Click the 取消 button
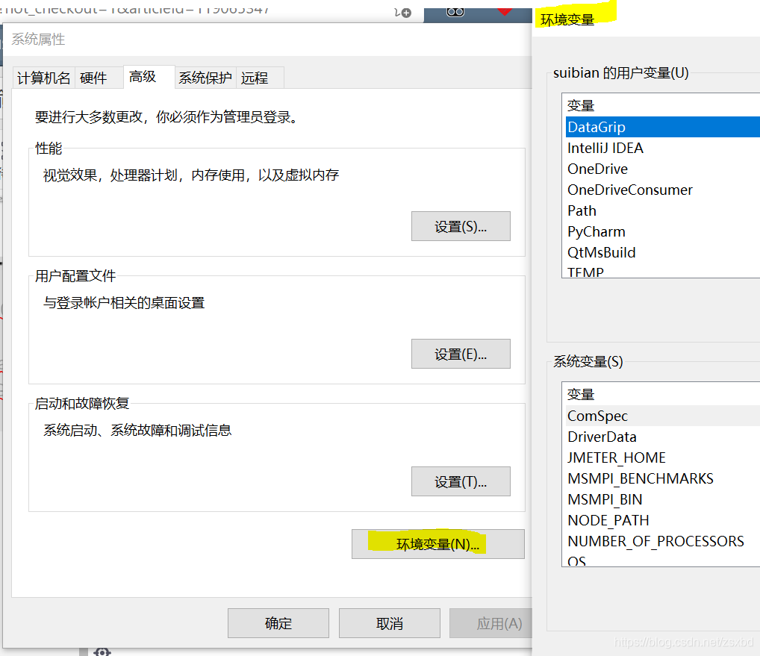760x656 pixels. click(x=389, y=624)
